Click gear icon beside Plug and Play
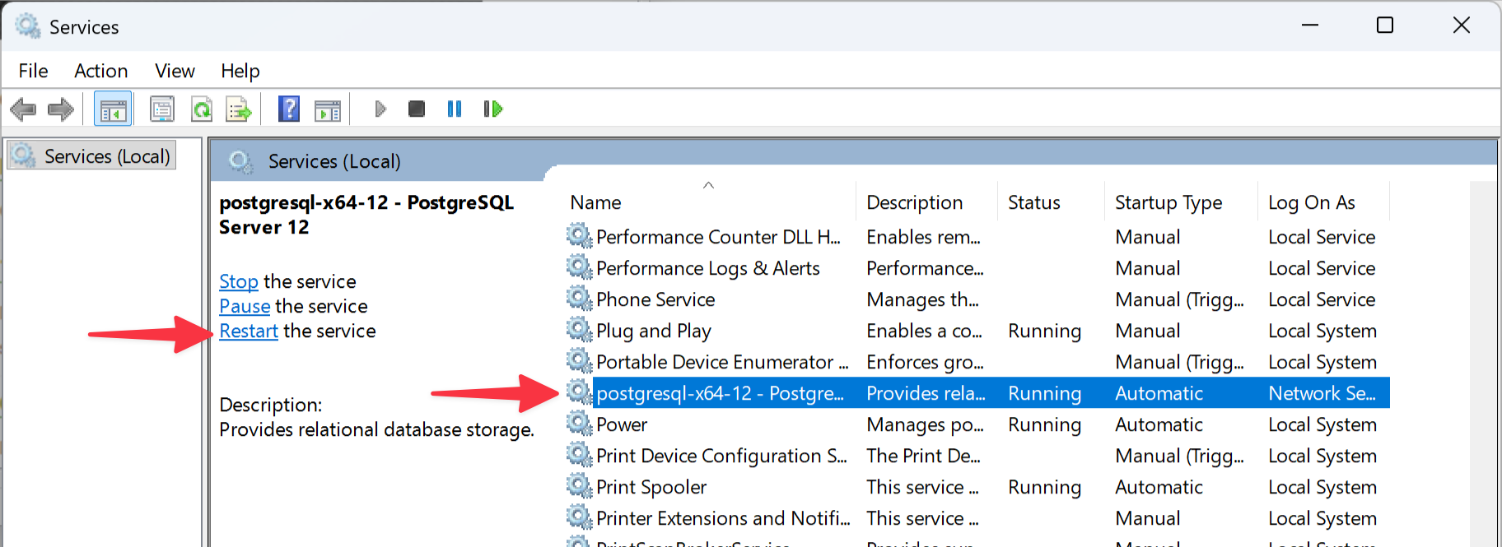This screenshot has width=1502, height=547. coord(580,330)
